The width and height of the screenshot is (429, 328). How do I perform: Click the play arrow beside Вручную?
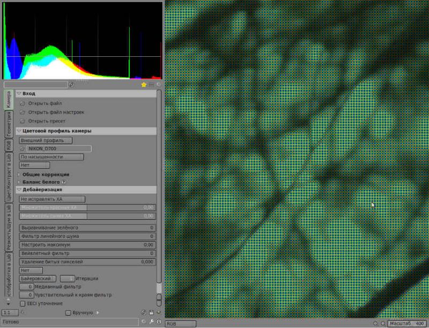coord(98,312)
